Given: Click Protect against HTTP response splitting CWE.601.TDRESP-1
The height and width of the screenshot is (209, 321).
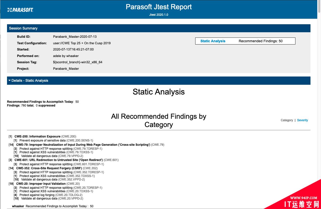Looking at the screenshot, I should pos(59,164).
